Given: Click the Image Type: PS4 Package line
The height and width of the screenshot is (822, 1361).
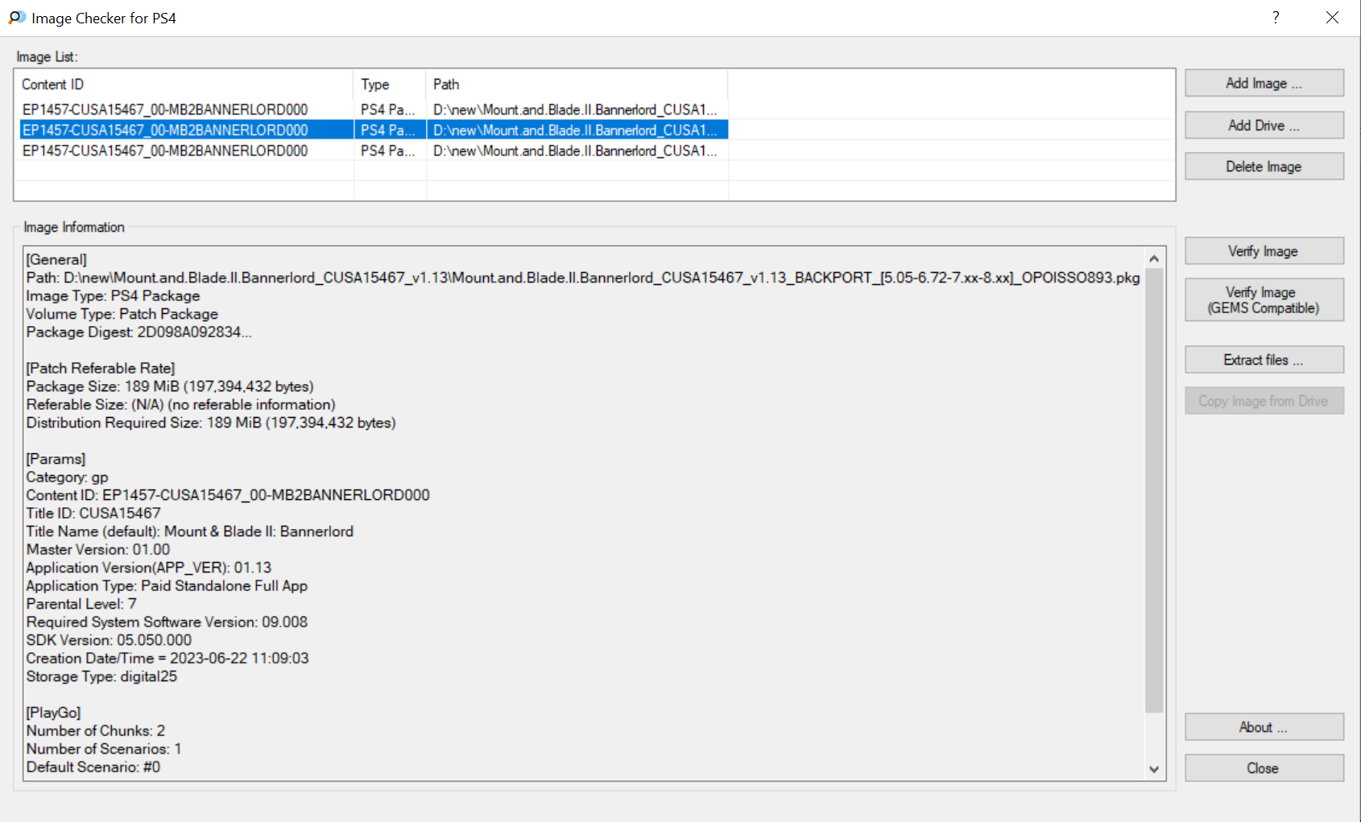Looking at the screenshot, I should pos(113,295).
